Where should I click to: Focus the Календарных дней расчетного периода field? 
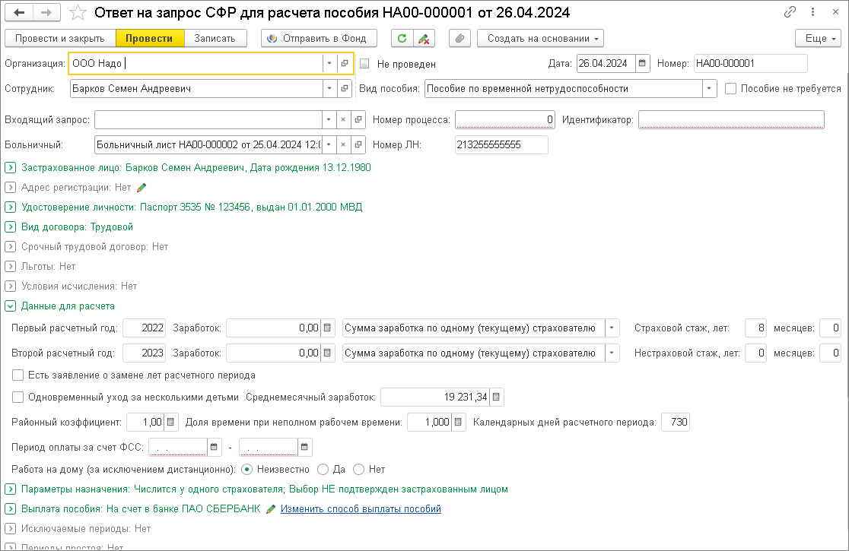click(676, 423)
